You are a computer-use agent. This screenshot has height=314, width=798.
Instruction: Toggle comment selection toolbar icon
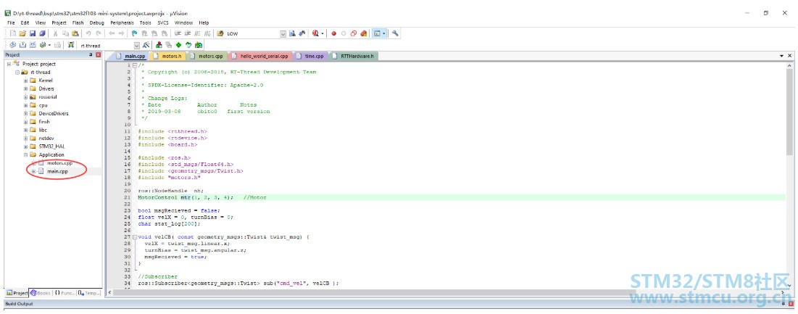coord(197,33)
